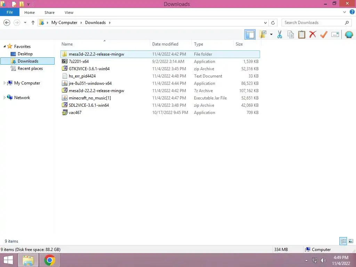This screenshot has height=267, width=356.
Task: Select the jre-8u351-windows-x64 installer
Action: click(160, 83)
